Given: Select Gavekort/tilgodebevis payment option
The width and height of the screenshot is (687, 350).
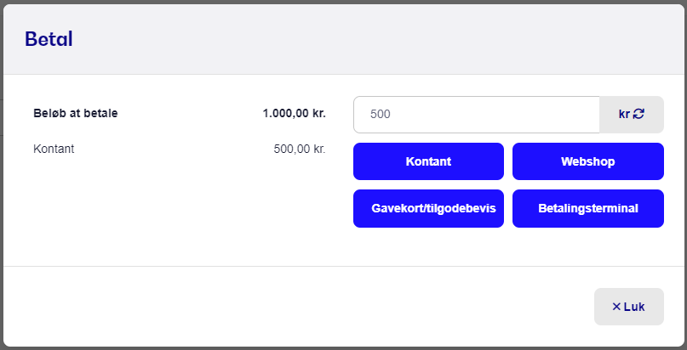Looking at the screenshot, I should pos(428,208).
